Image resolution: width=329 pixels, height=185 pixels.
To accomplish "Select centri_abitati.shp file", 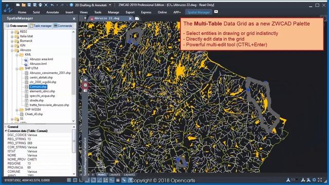I will click(41, 78).
